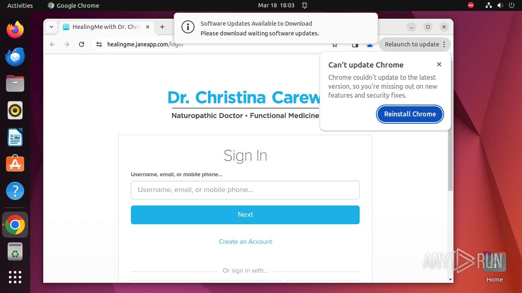522x293 pixels.
Task: Click the browser back arrow
Action: pyautogui.click(x=52, y=44)
